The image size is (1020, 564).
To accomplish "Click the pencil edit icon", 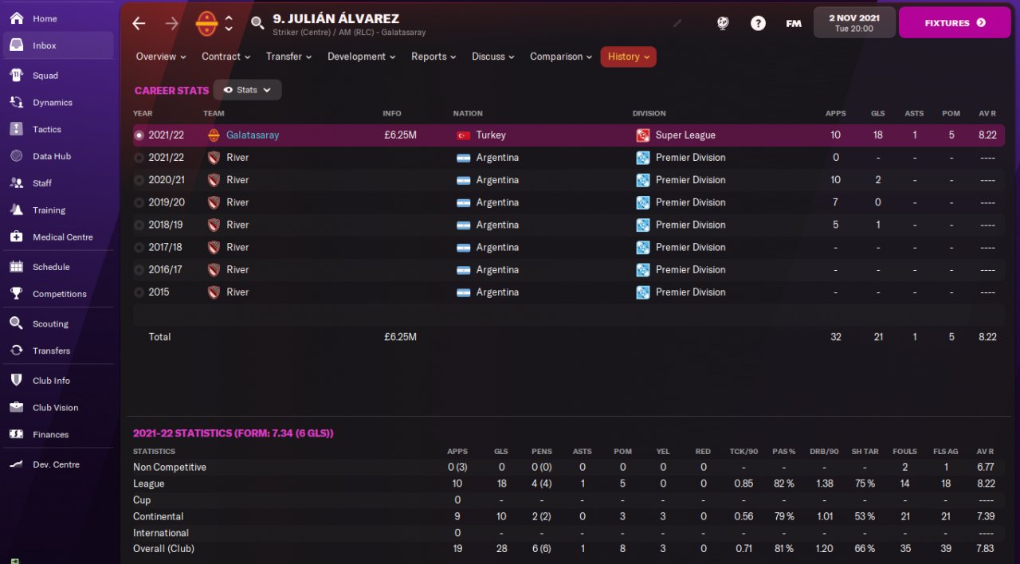I will coord(677,23).
